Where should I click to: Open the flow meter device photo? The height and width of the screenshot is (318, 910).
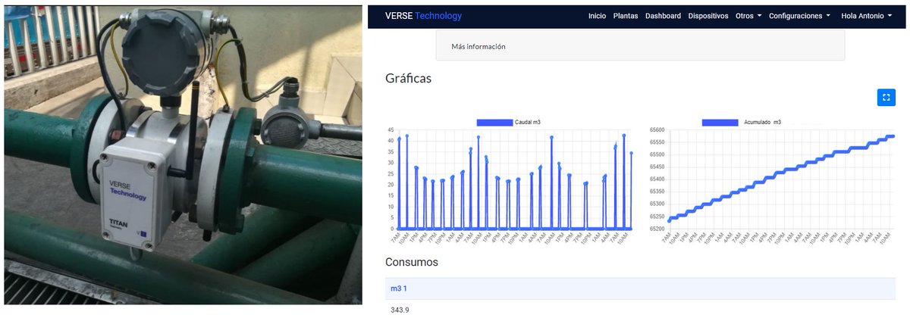coord(183,155)
